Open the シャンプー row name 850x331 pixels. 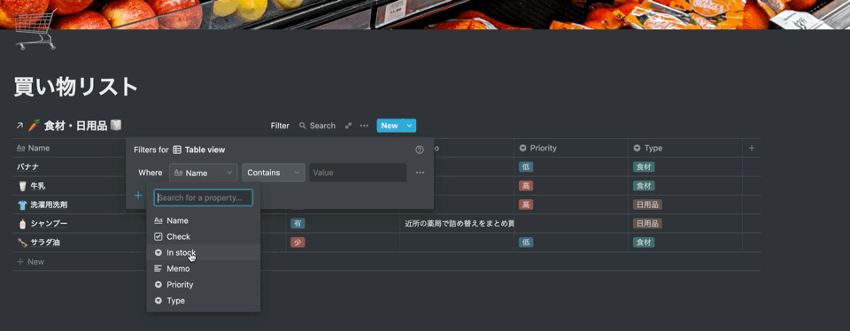click(49, 224)
